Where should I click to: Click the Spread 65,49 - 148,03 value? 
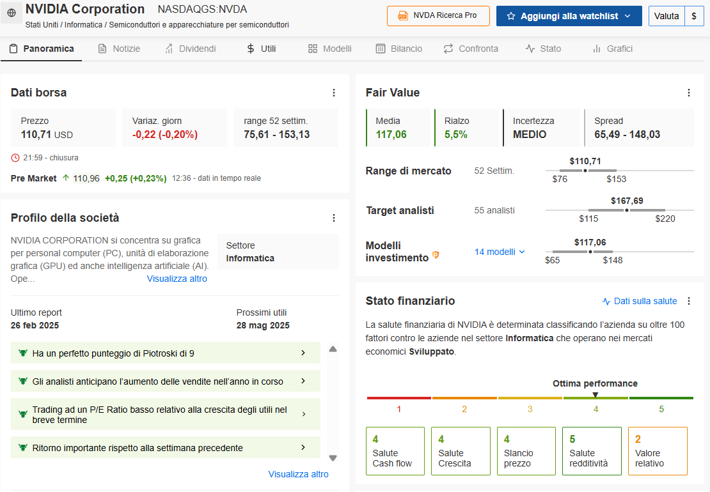[627, 135]
